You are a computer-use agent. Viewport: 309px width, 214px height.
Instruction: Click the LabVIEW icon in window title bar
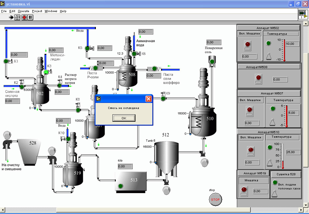coord(2,3)
